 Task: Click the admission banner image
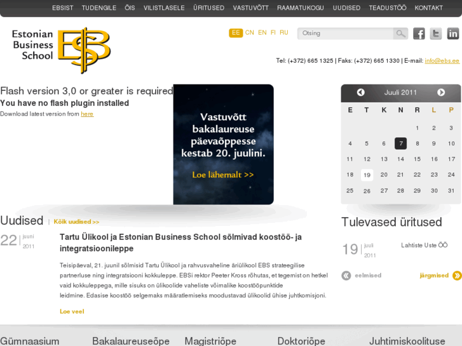223,144
